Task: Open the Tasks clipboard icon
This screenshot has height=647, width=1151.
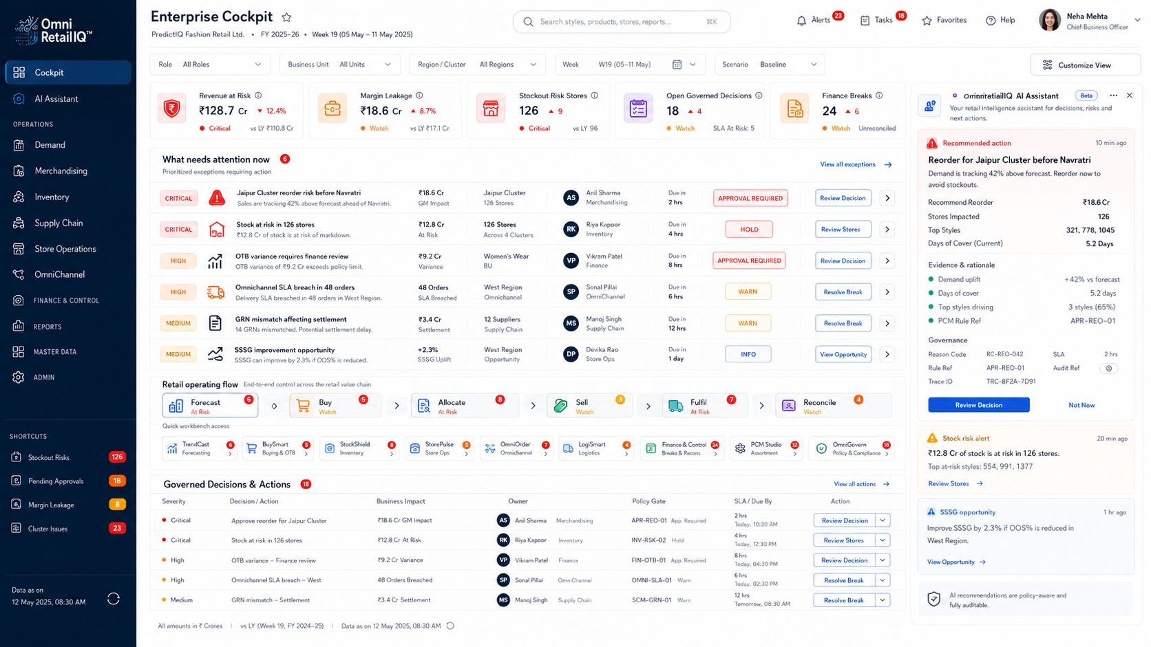Action: (865, 21)
